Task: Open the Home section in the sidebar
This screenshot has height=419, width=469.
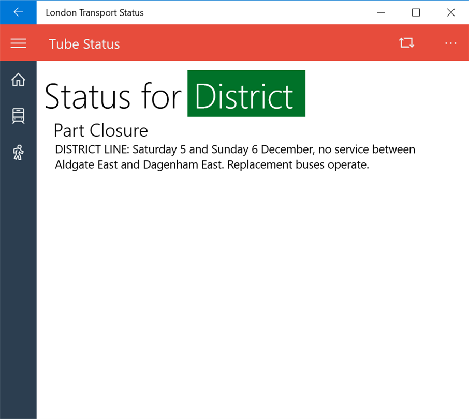Action: click(18, 80)
